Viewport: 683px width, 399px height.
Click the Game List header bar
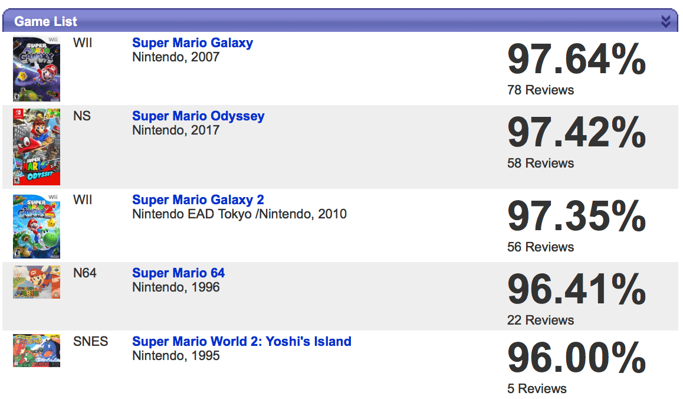click(x=340, y=21)
